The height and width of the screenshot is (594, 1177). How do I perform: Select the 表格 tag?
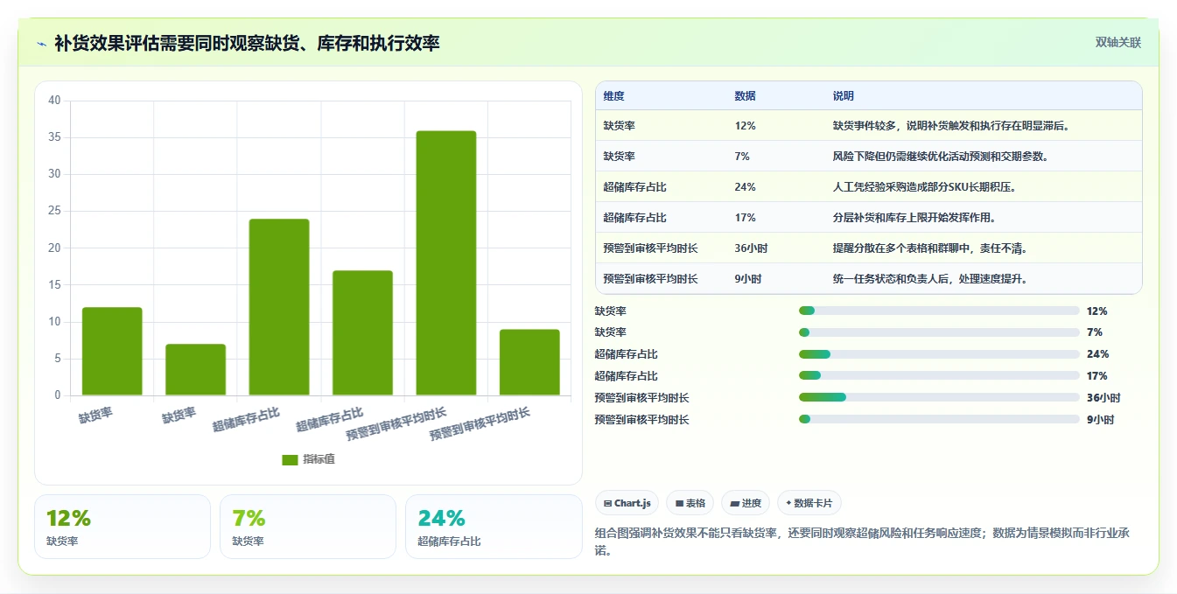(x=690, y=503)
